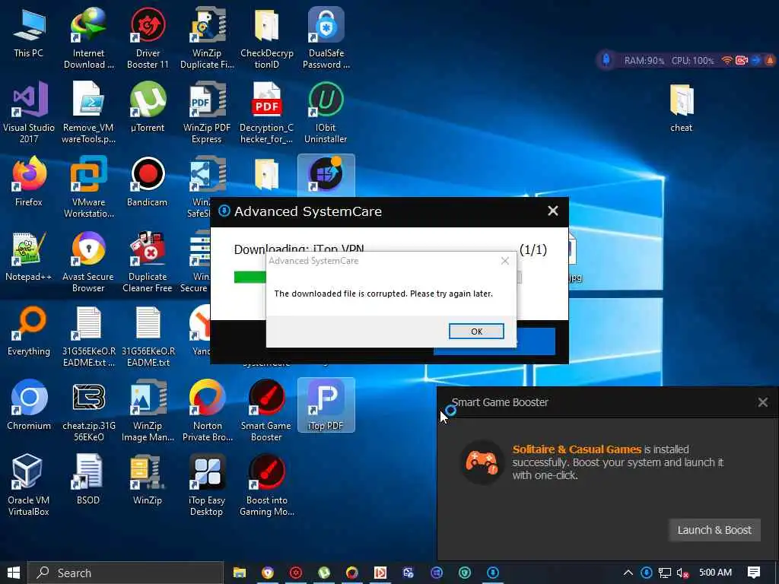Select Visual Studio 2017 desktop icon
Screen dimensions: 779x584
pos(29,113)
